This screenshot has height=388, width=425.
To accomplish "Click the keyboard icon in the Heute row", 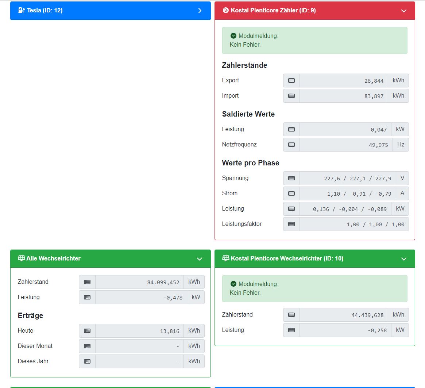I will [87, 331].
